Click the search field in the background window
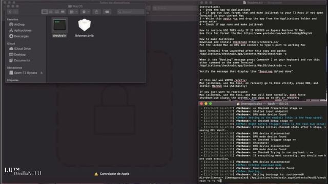Screen dimensions: 328x184 pyautogui.click(x=175, y=8)
